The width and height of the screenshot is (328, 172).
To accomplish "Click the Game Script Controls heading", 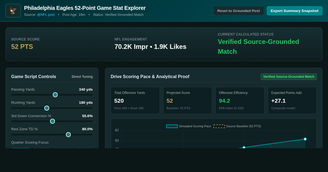I will coord(34,77).
